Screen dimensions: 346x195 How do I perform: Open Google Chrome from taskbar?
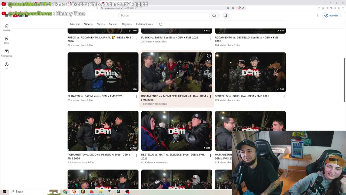tap(65, 191)
